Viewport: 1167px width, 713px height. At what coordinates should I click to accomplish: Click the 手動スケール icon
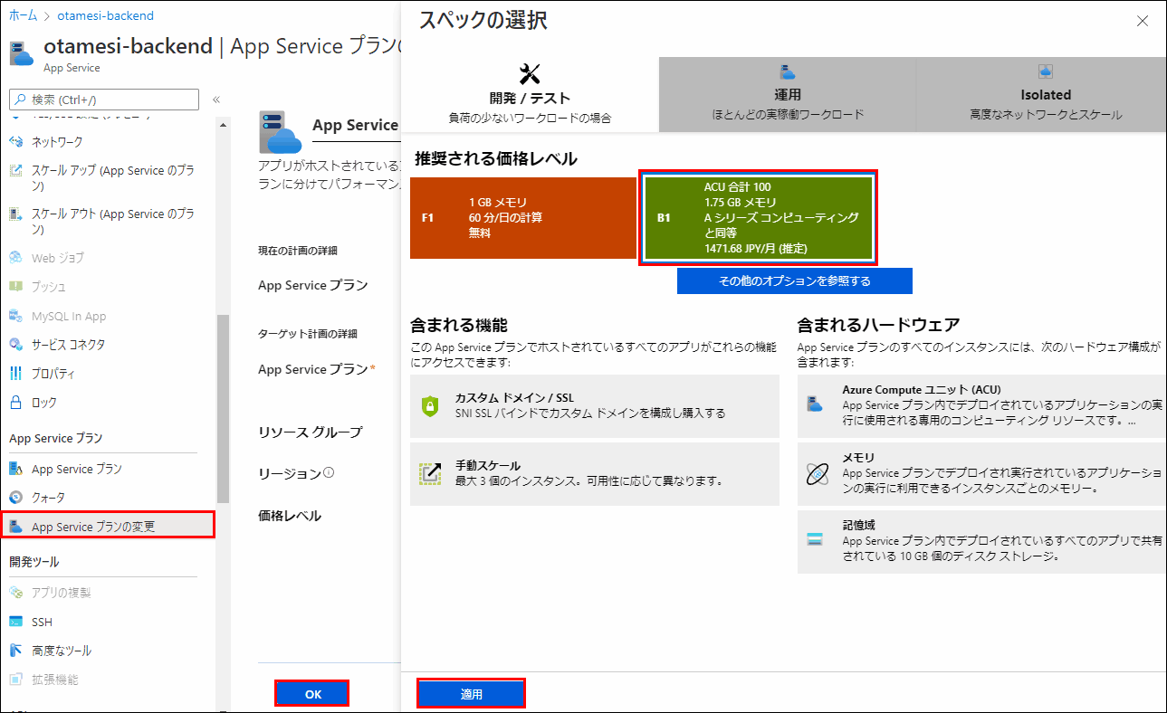click(x=430, y=474)
